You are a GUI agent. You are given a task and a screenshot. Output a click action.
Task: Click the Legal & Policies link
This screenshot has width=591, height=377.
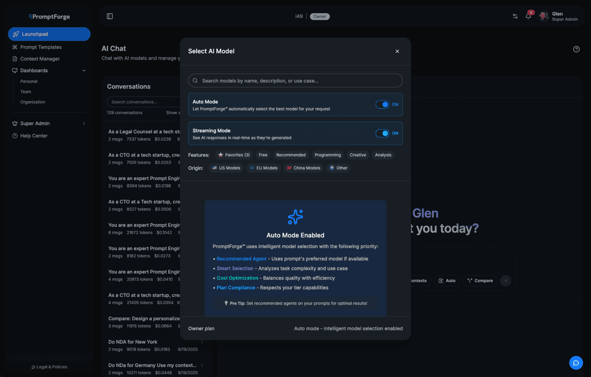coord(49,367)
